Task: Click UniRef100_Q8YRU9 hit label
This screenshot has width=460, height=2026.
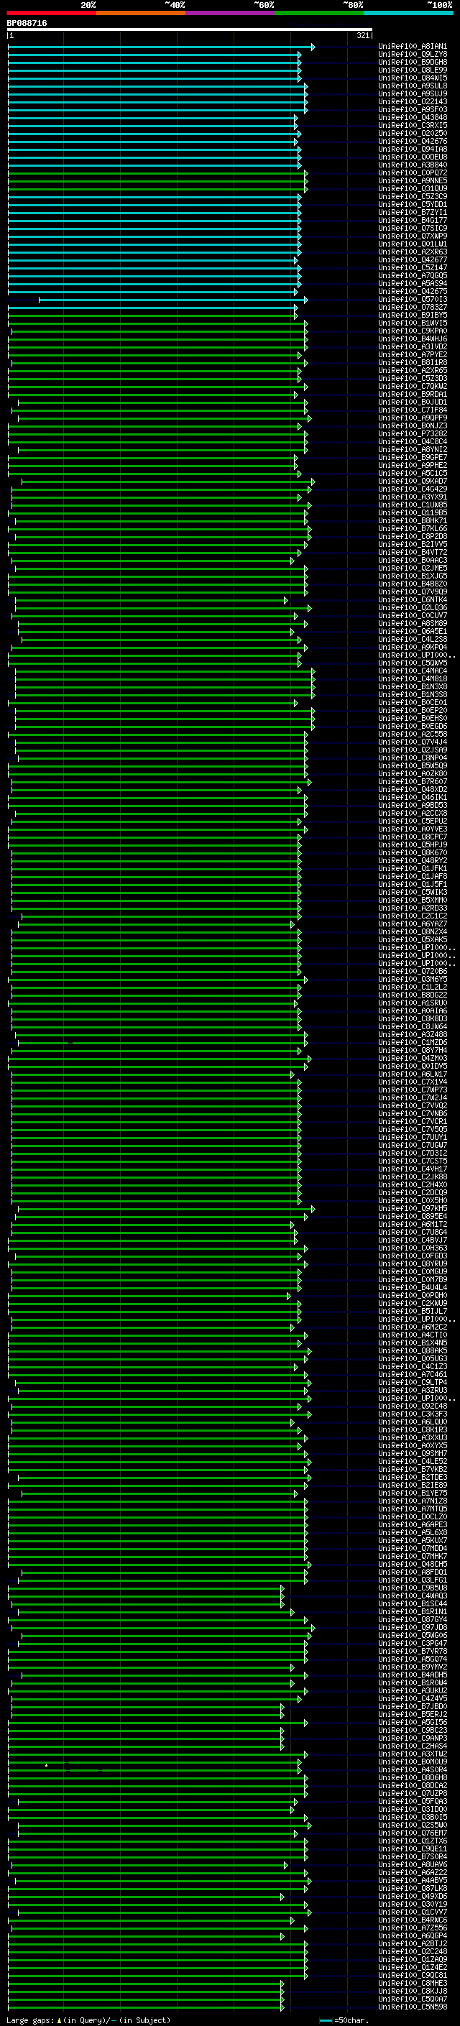Action: 412,1264
